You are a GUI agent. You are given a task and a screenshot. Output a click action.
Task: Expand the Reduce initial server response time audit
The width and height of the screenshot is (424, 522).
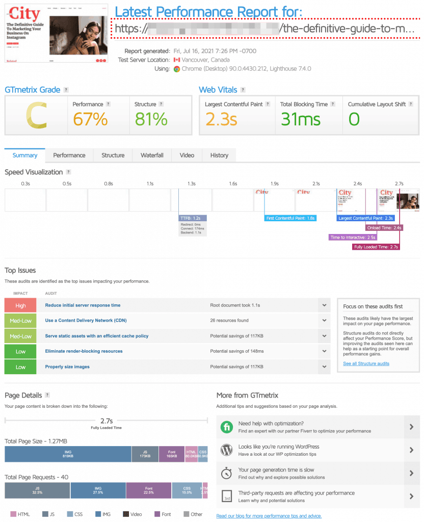coord(323,305)
